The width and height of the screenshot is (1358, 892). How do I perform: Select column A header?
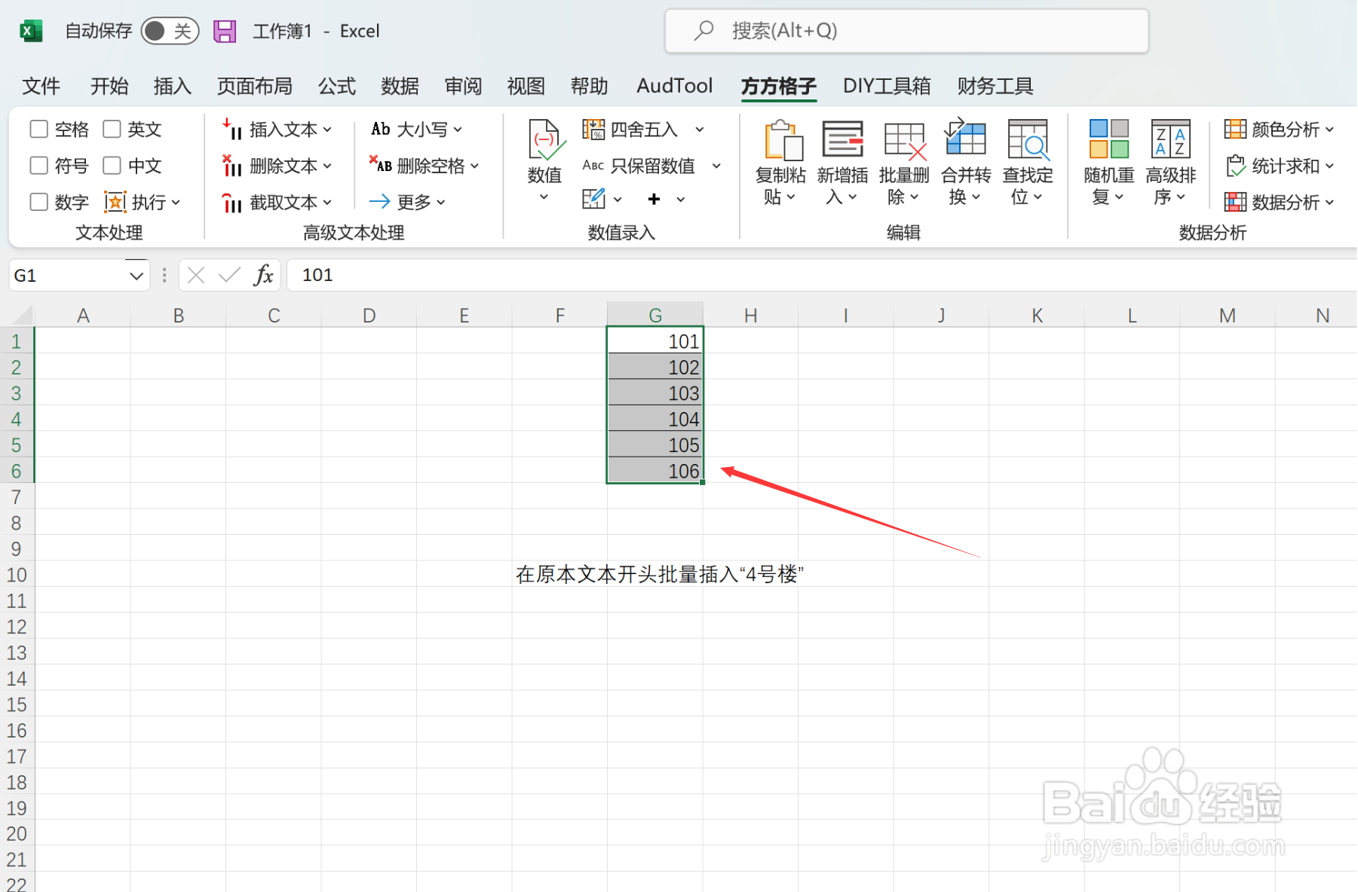click(83, 315)
